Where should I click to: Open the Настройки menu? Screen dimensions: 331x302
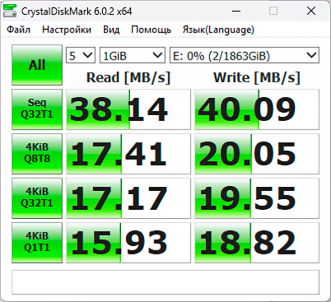tap(67, 30)
